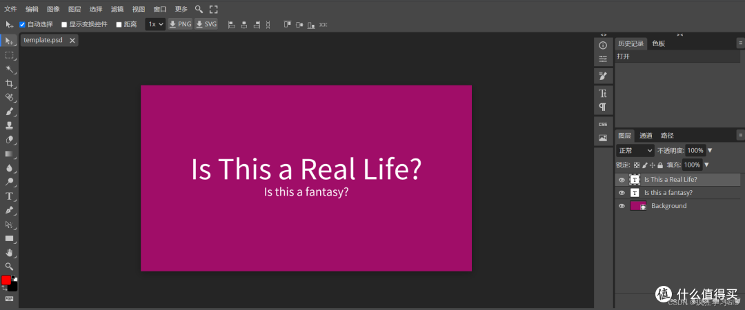
Task: Open the Character panel icon
Action: (x=603, y=93)
